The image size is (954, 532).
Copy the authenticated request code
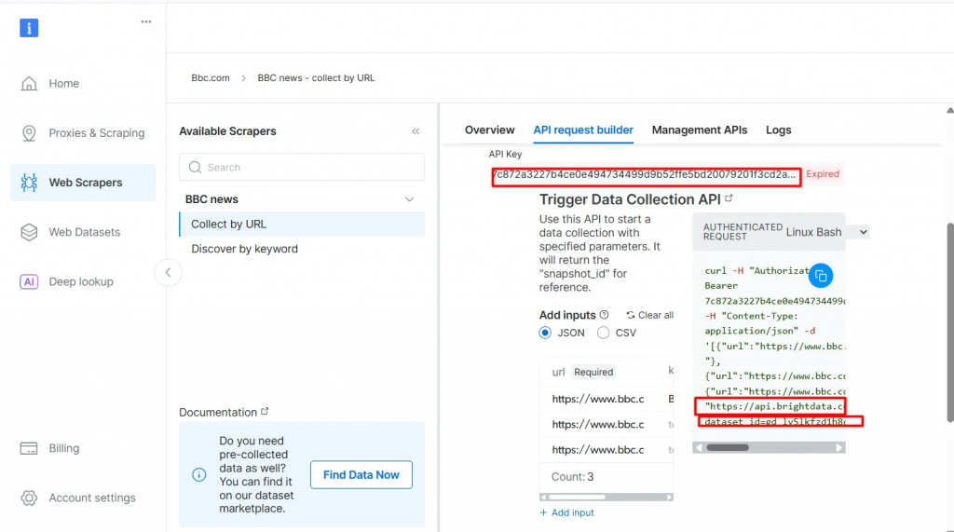tap(821, 275)
